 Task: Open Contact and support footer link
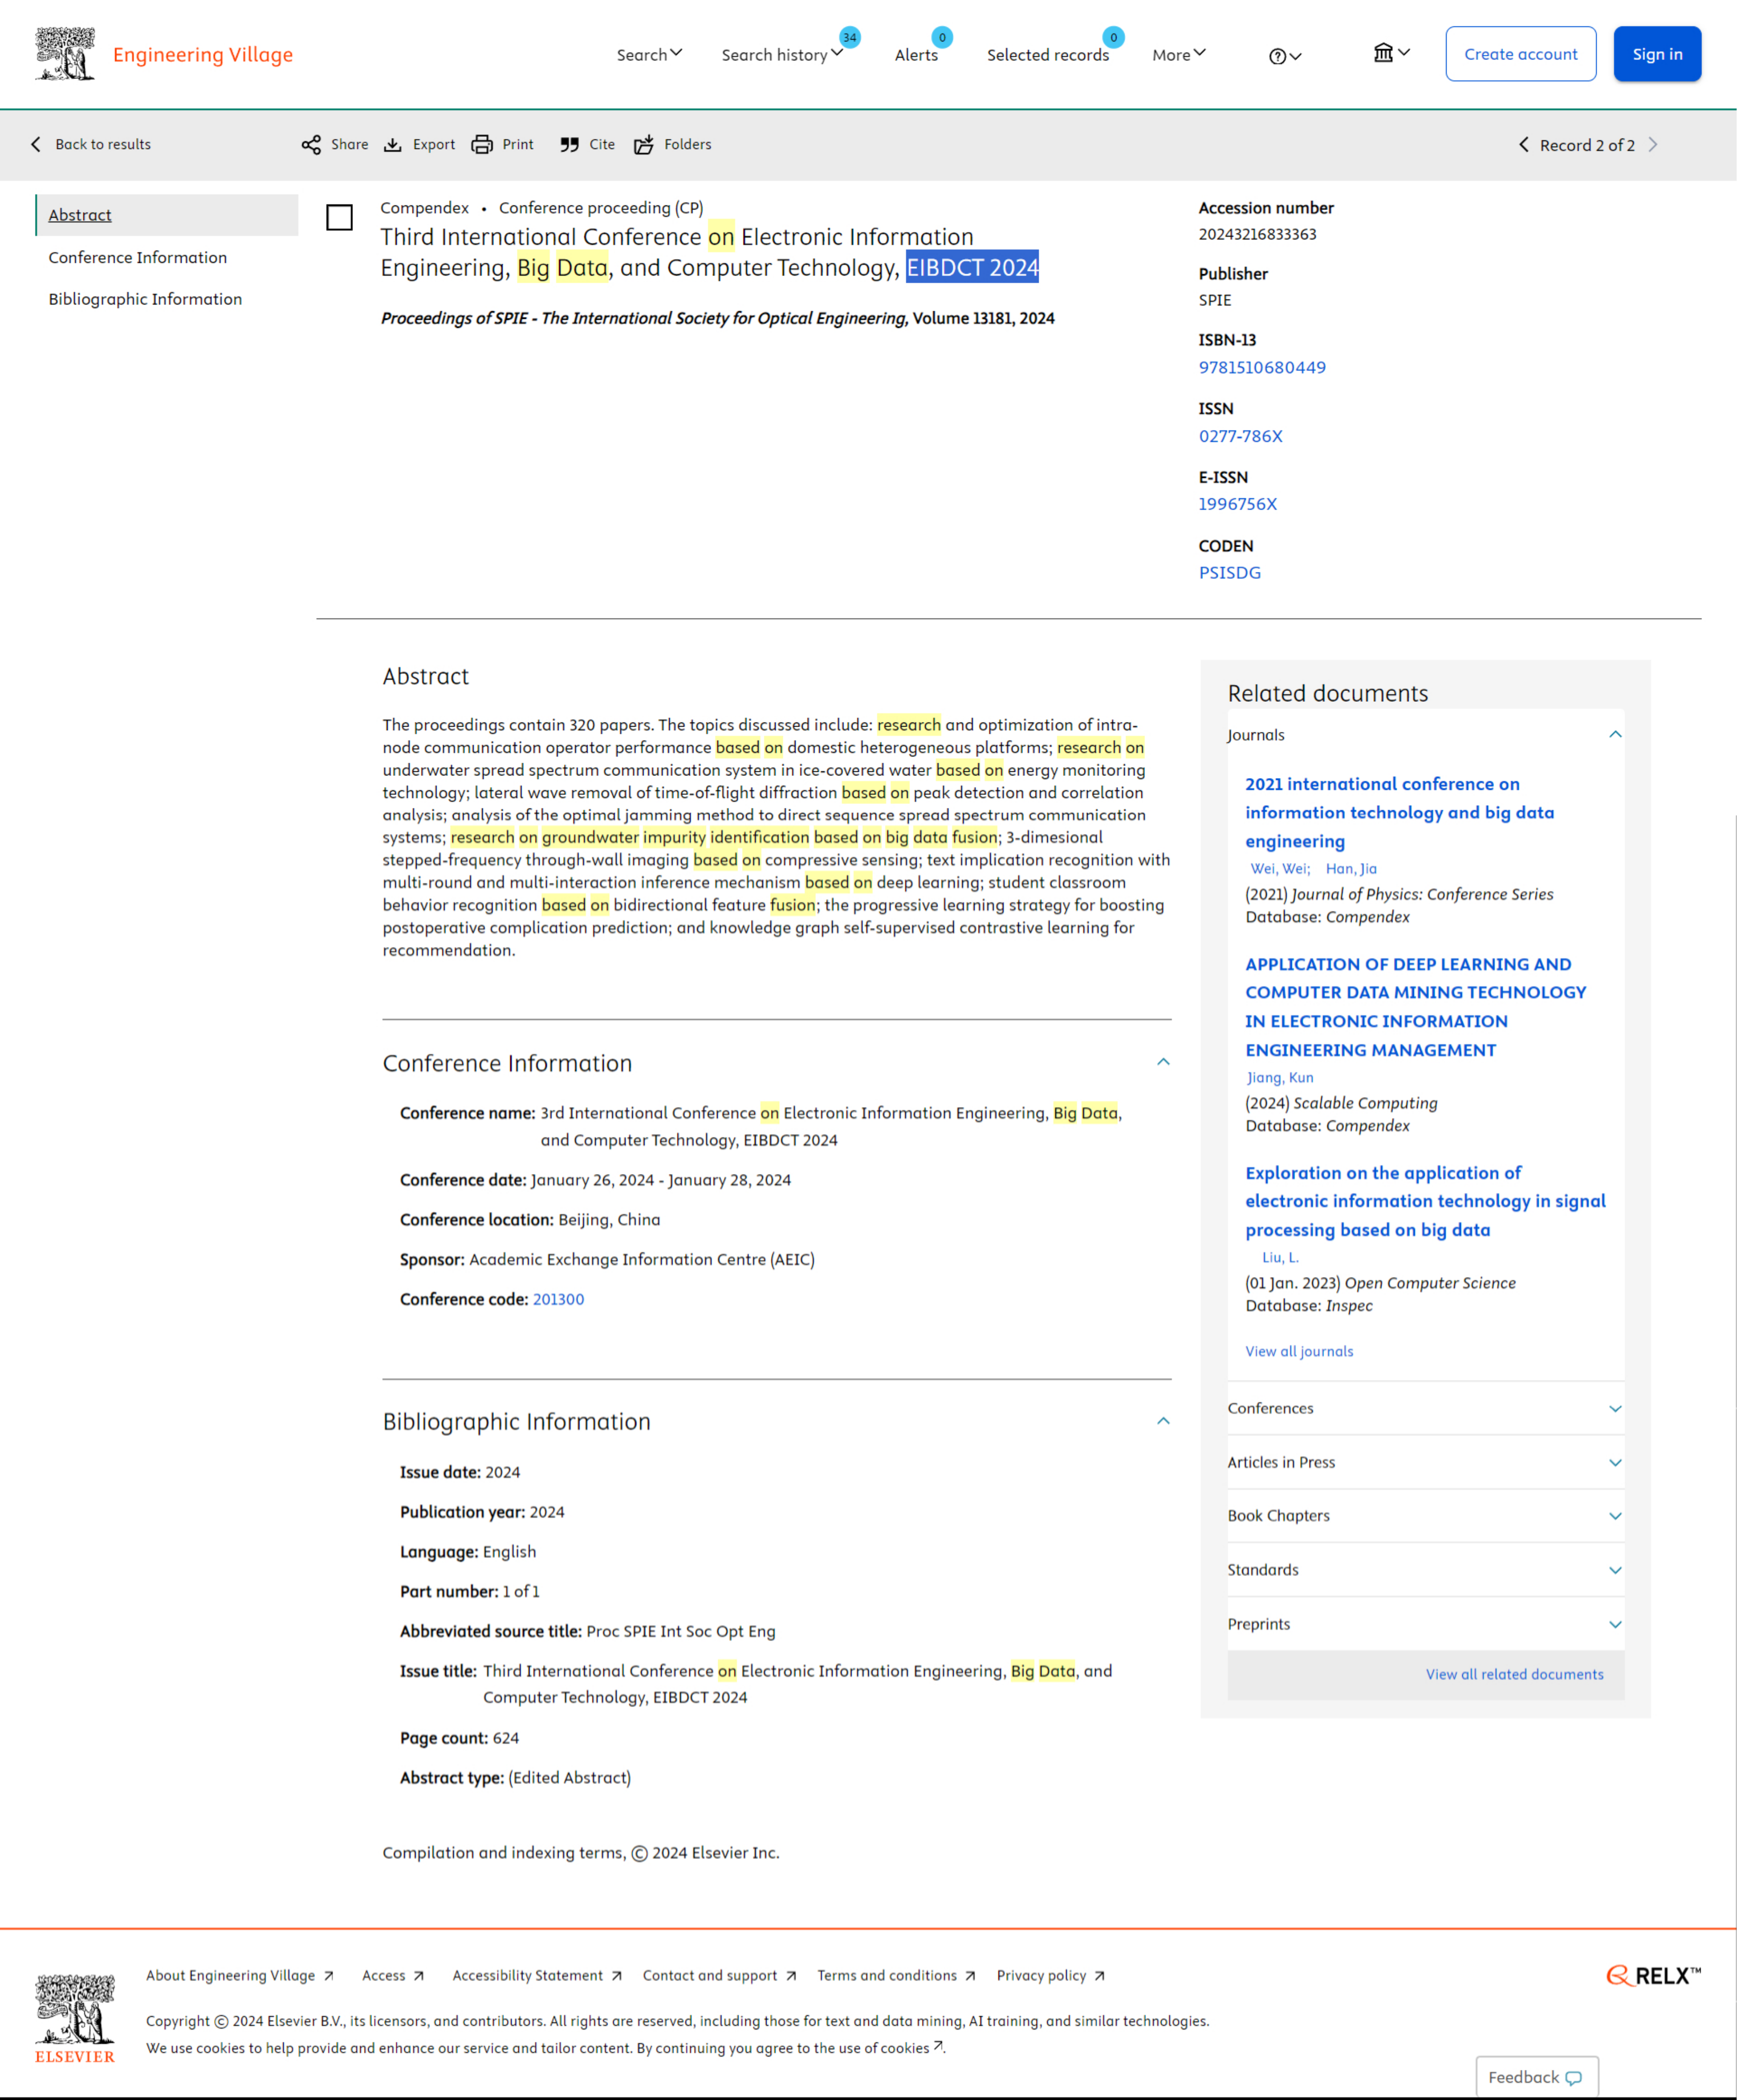pyautogui.click(x=720, y=1975)
